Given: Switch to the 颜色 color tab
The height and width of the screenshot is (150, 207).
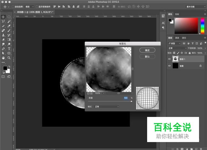Looking at the screenshot, I should (170, 14).
